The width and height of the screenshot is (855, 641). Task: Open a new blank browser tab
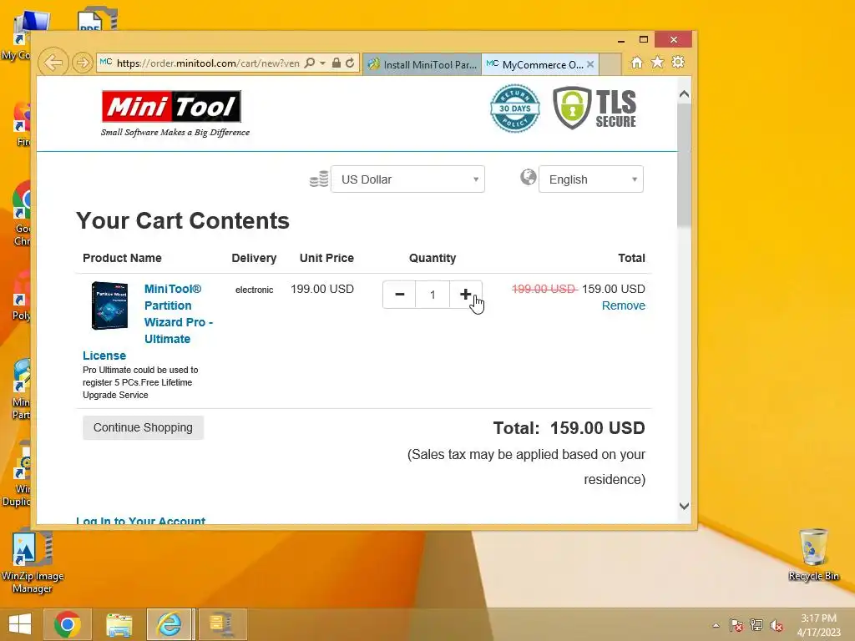(x=610, y=64)
